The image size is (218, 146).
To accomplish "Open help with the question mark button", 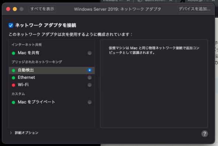I will pyautogui.click(x=205, y=133).
